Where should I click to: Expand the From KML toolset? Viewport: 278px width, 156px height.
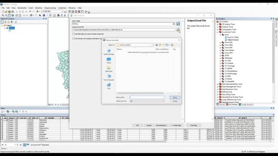[x=220, y=45]
